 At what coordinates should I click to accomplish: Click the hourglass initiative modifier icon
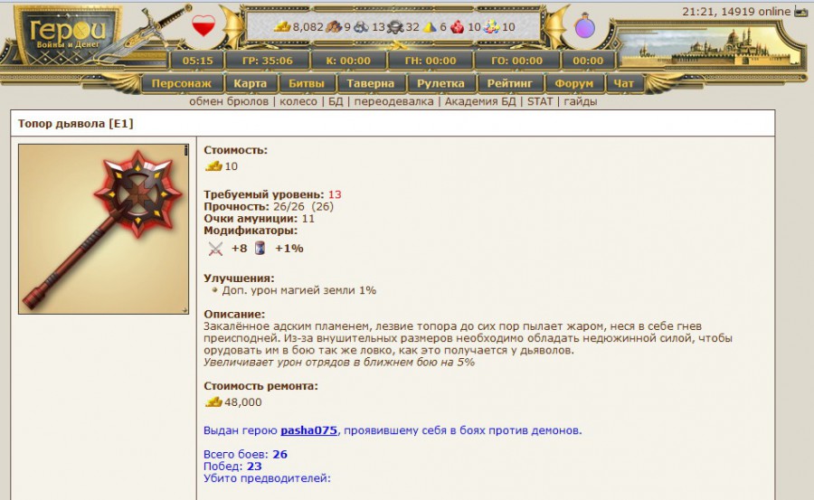click(x=260, y=249)
